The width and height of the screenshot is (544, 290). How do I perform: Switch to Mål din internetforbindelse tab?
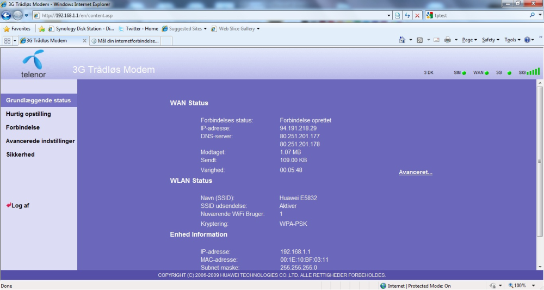coord(125,41)
